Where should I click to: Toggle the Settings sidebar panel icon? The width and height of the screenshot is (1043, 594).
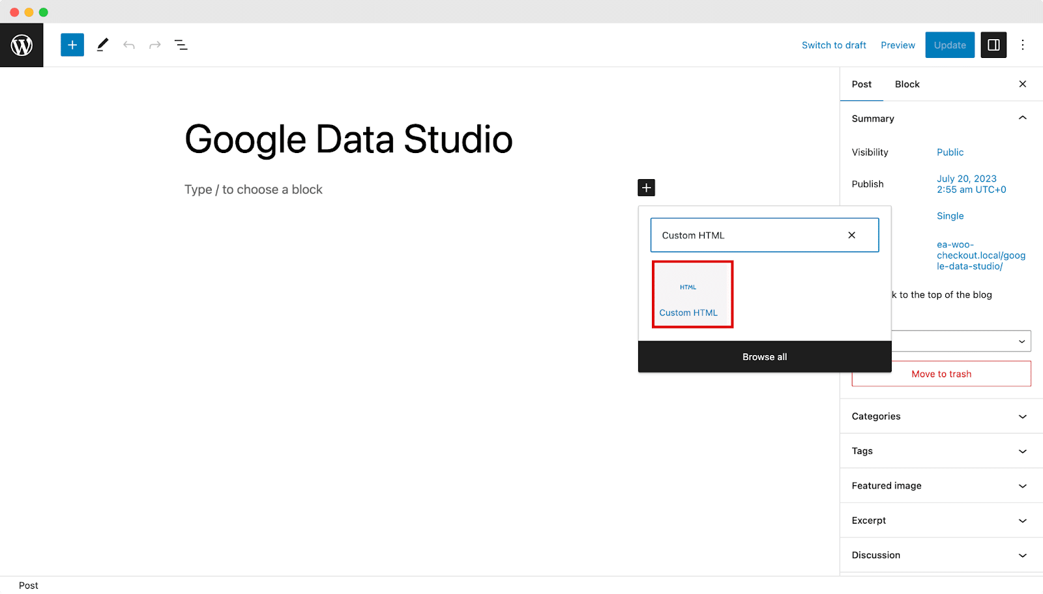993,45
